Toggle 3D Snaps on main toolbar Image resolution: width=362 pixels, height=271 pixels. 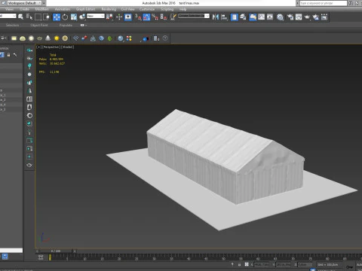[x=138, y=17]
